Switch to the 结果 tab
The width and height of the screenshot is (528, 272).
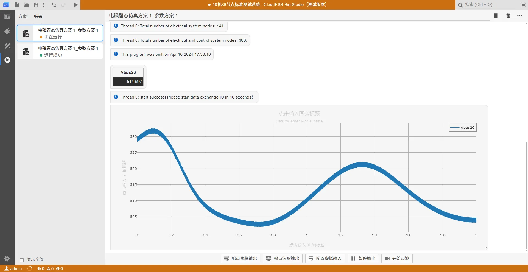[x=38, y=16]
